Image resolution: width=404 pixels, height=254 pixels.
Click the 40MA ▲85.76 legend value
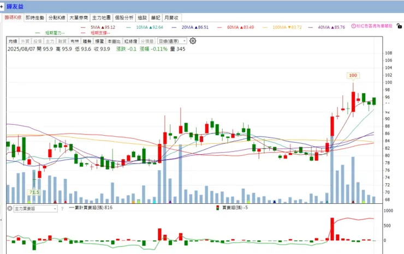(x=331, y=27)
